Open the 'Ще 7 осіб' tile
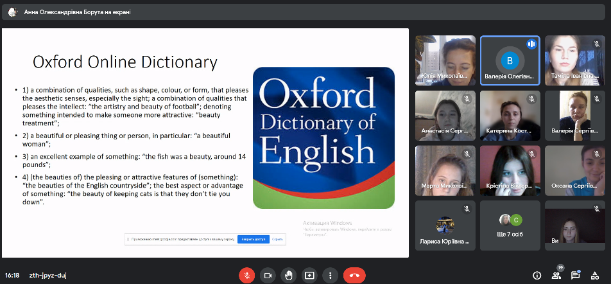611x284 pixels. coord(510,225)
